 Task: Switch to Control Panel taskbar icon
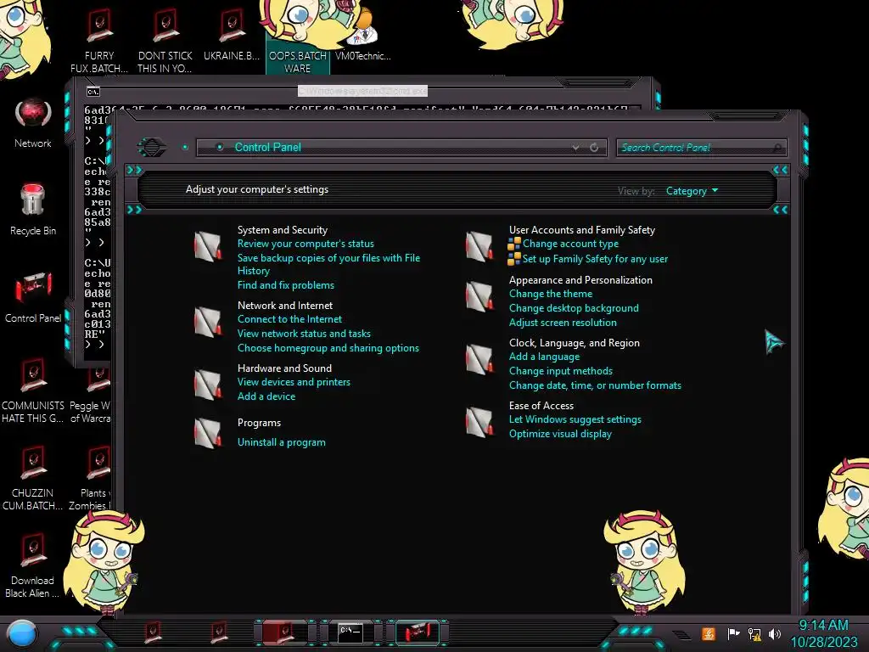418,632
